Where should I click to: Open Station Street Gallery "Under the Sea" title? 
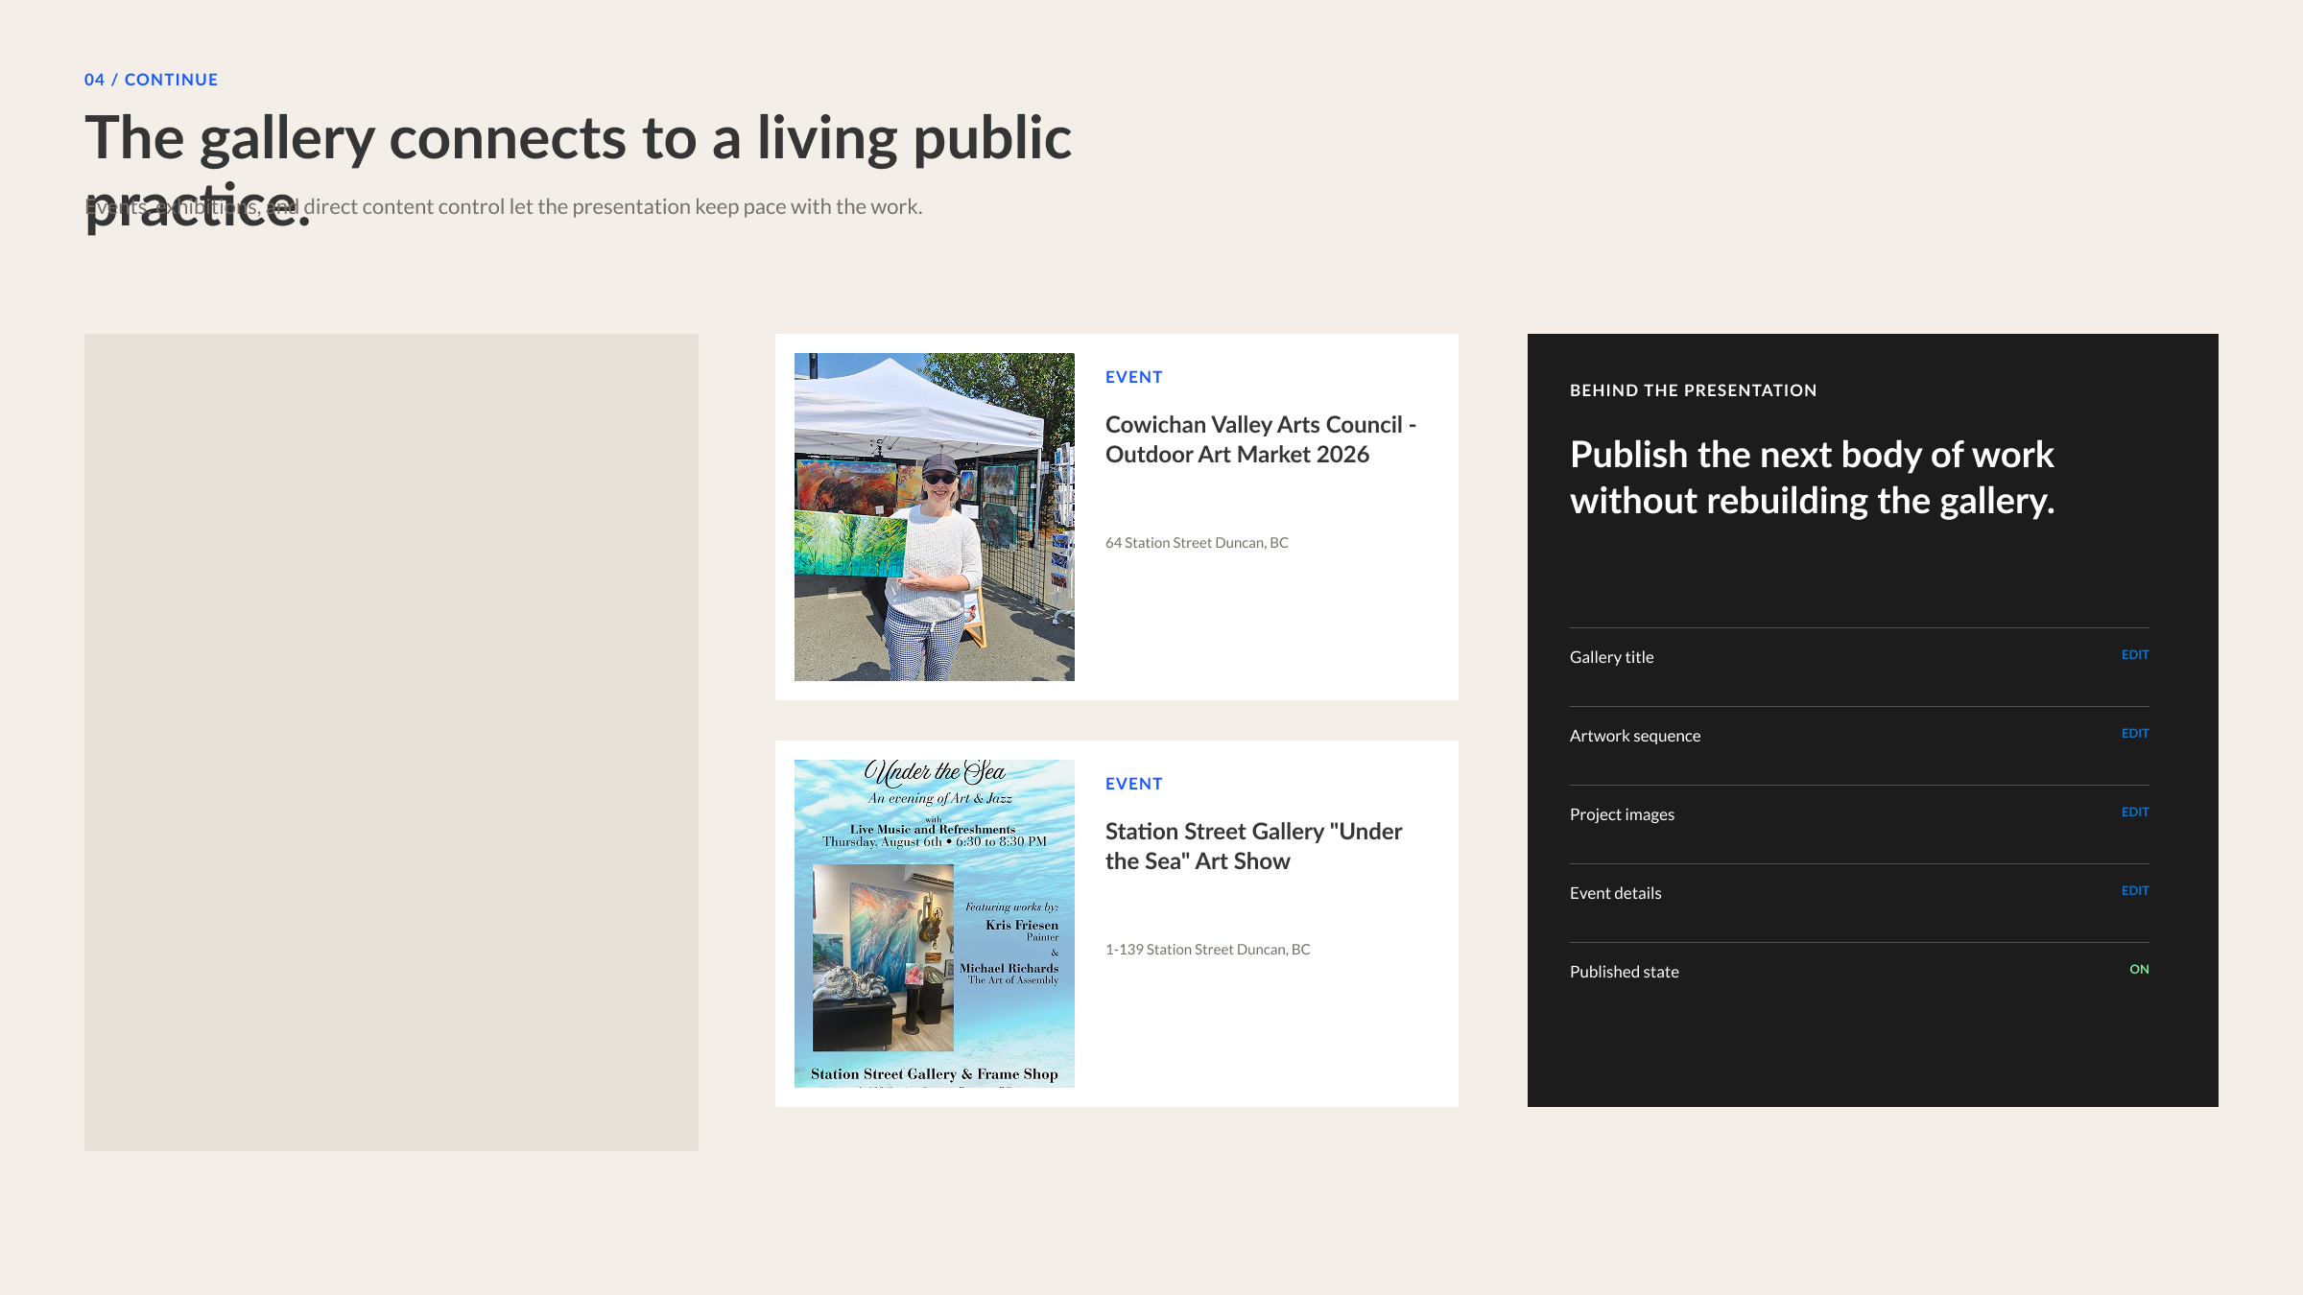1253,846
